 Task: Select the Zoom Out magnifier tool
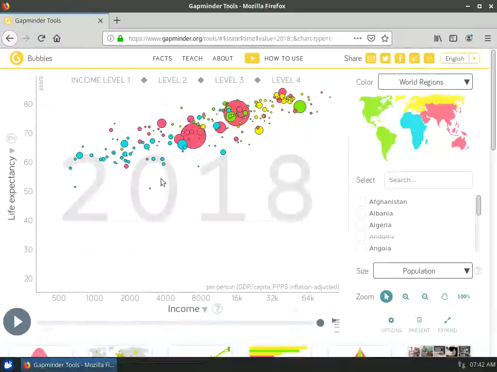(425, 296)
